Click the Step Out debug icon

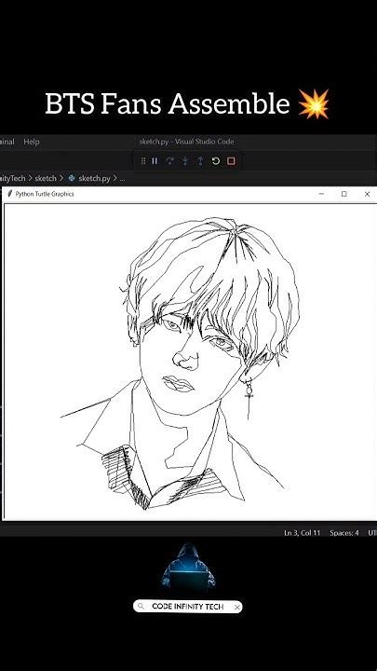pyautogui.click(x=200, y=161)
